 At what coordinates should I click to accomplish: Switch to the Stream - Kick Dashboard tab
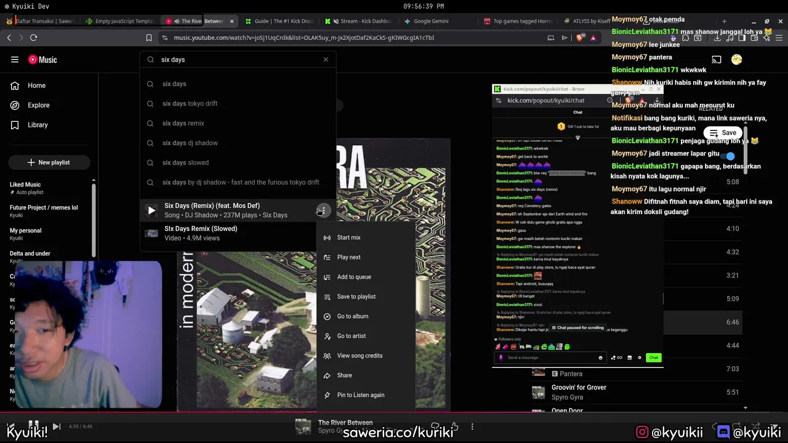click(x=359, y=21)
